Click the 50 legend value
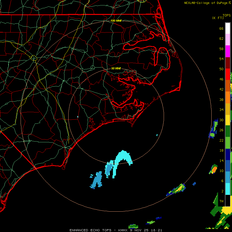 click(x=221, y=69)
